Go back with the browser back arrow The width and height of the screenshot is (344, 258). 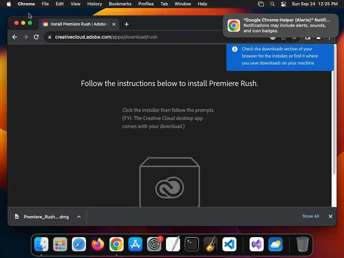(x=15, y=37)
